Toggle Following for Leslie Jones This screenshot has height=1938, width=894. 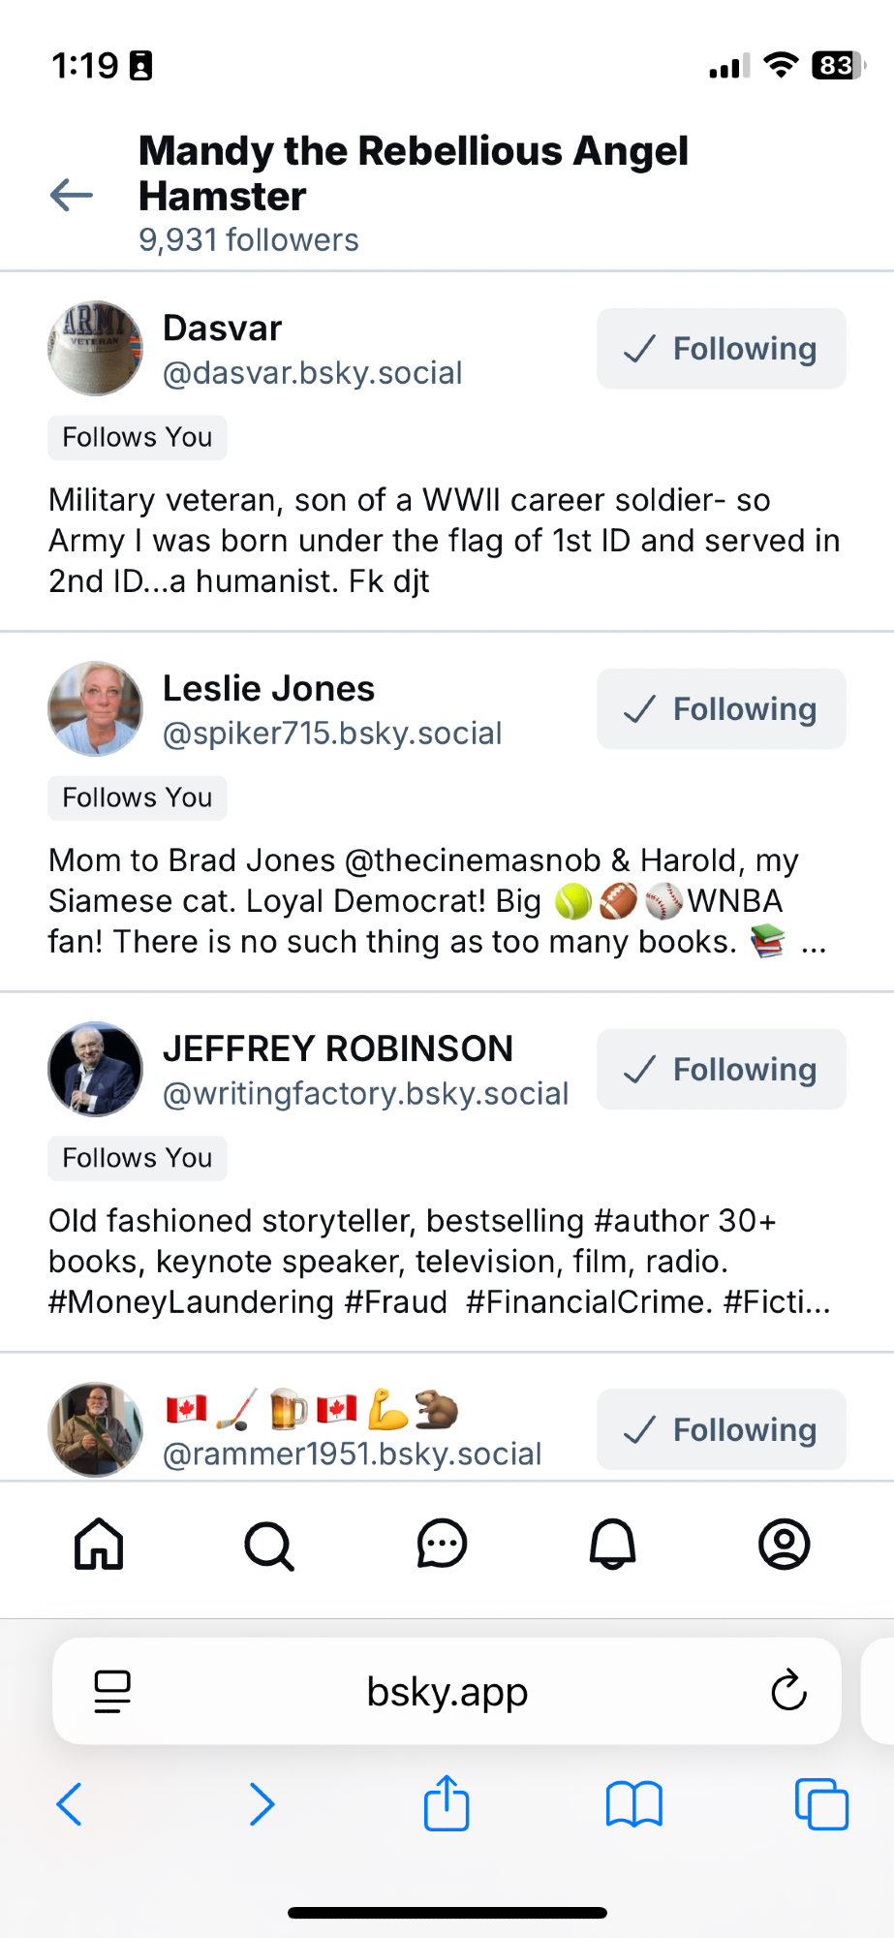click(721, 709)
